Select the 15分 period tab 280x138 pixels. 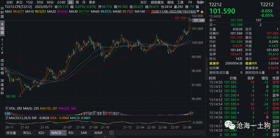(29, 2)
